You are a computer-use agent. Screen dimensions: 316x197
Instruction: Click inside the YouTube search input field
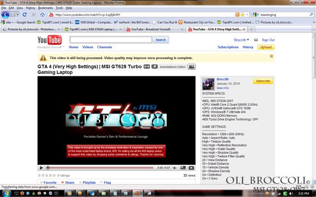coord(111,40)
